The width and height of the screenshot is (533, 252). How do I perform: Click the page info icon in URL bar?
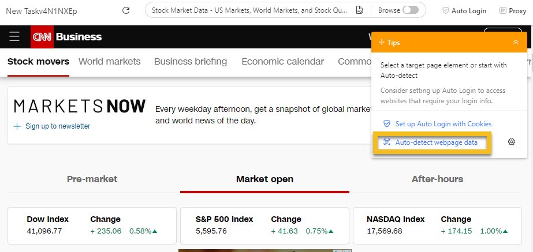point(359,10)
